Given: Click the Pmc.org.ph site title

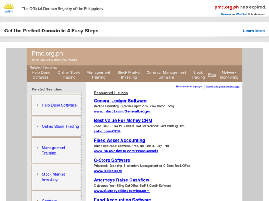Looking at the screenshot, I should [47, 53].
